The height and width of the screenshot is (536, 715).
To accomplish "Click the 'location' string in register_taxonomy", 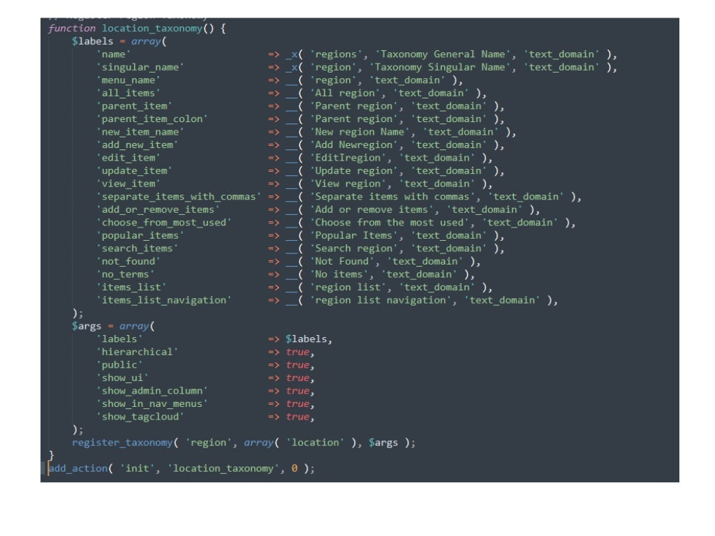I will (316, 442).
